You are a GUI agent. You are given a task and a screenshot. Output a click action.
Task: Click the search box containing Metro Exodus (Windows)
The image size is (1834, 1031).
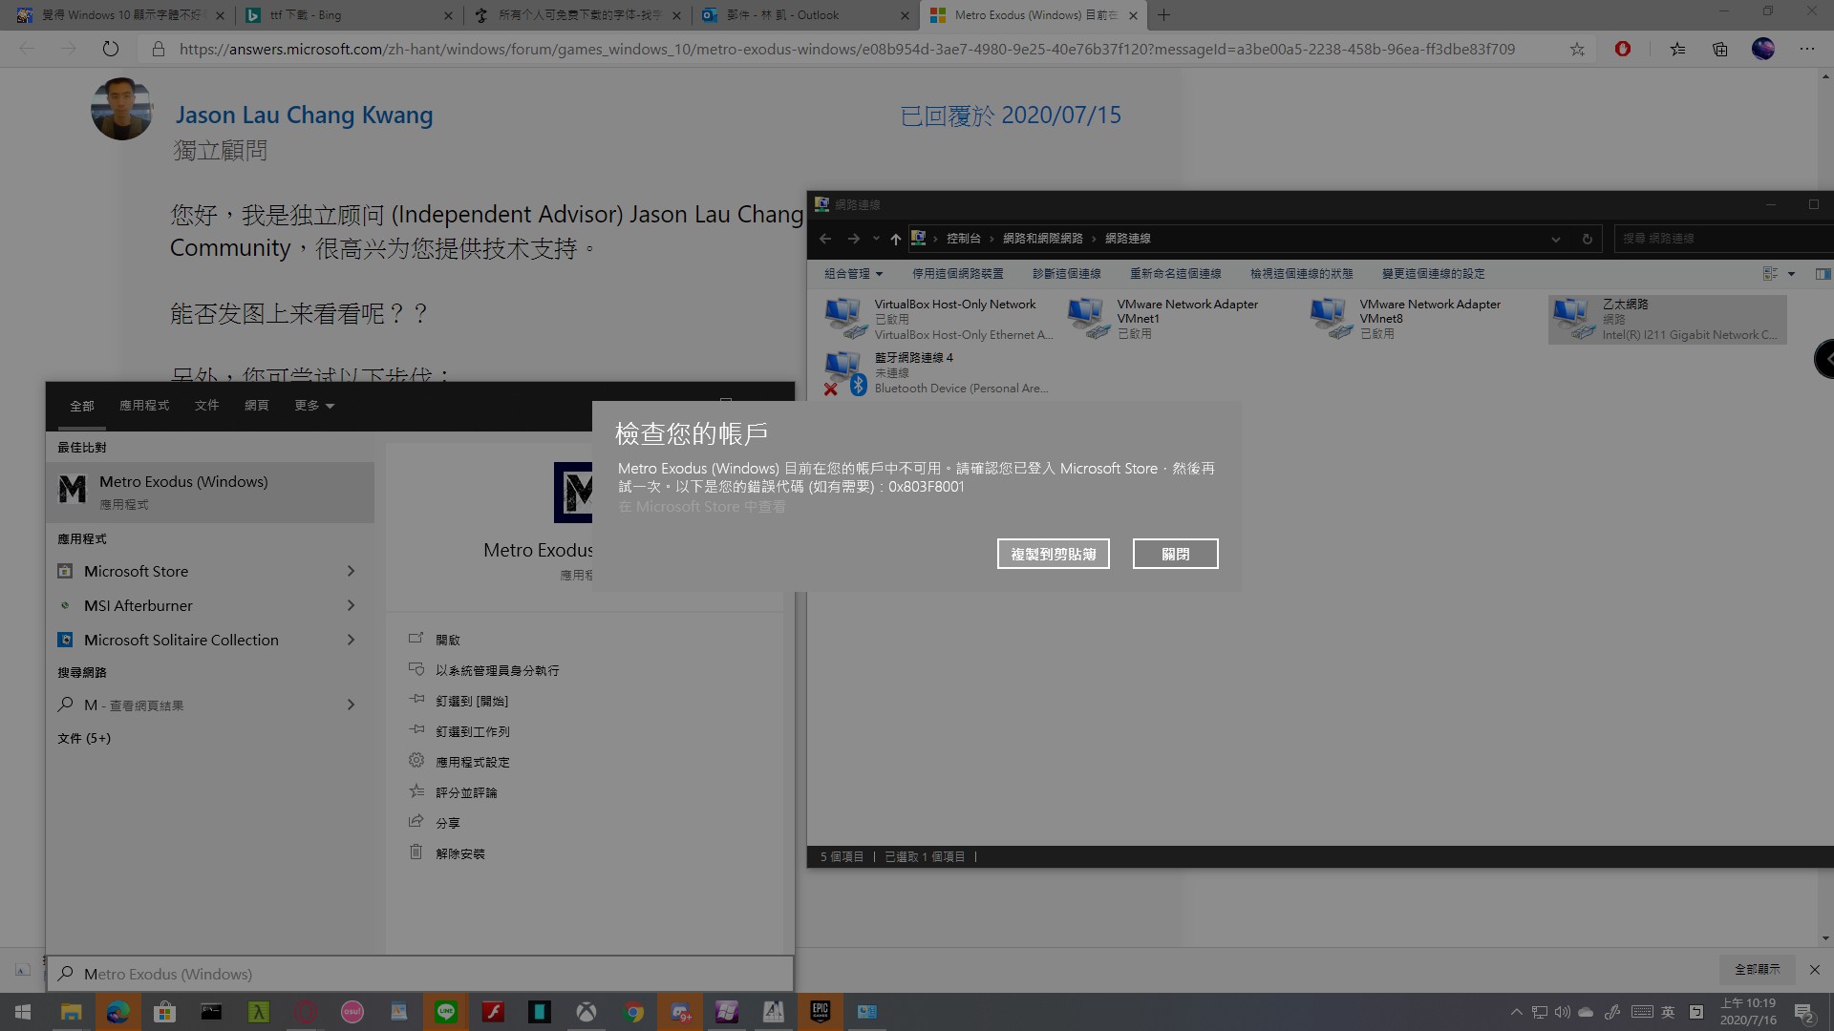[420, 974]
